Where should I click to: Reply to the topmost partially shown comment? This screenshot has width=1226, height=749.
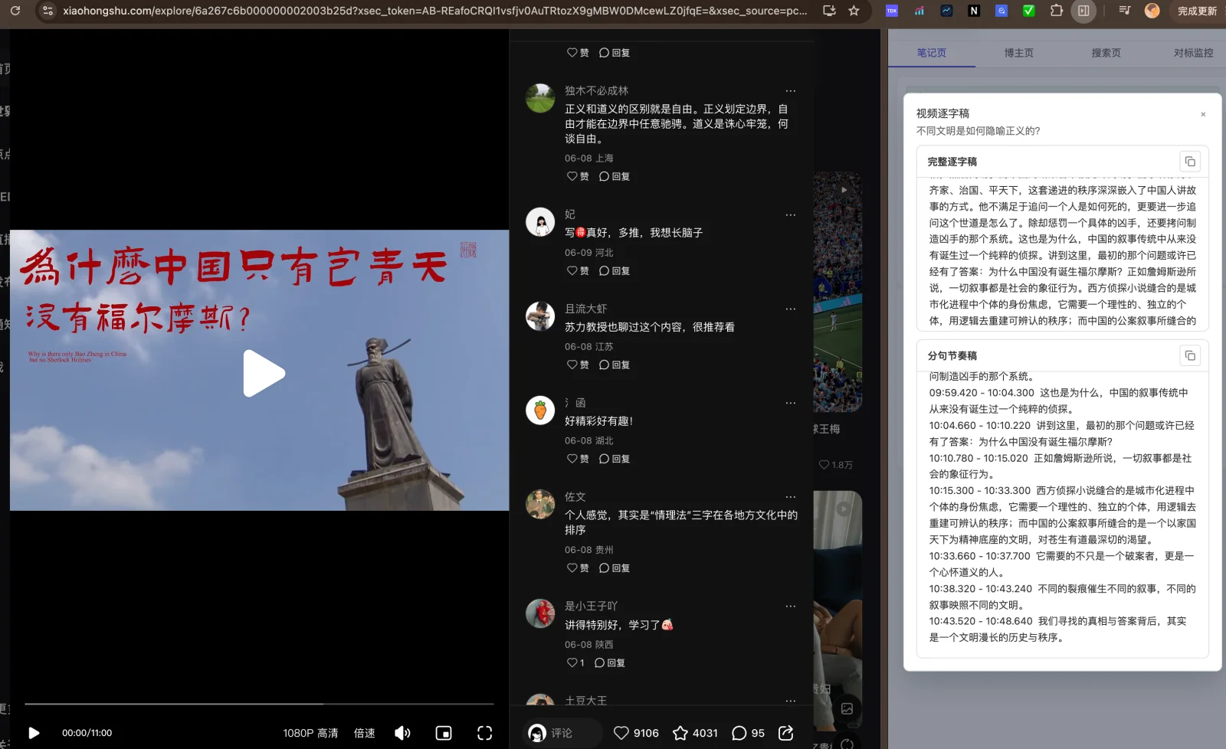(x=615, y=53)
